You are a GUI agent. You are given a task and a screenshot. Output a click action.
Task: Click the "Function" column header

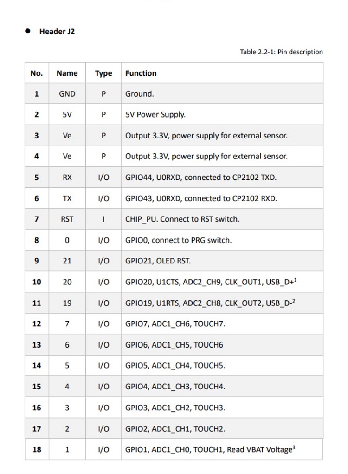[x=141, y=73]
